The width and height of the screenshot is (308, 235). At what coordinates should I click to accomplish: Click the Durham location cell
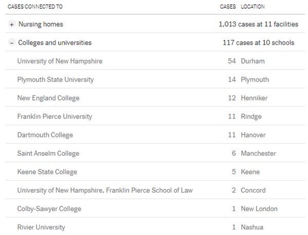pos(253,61)
